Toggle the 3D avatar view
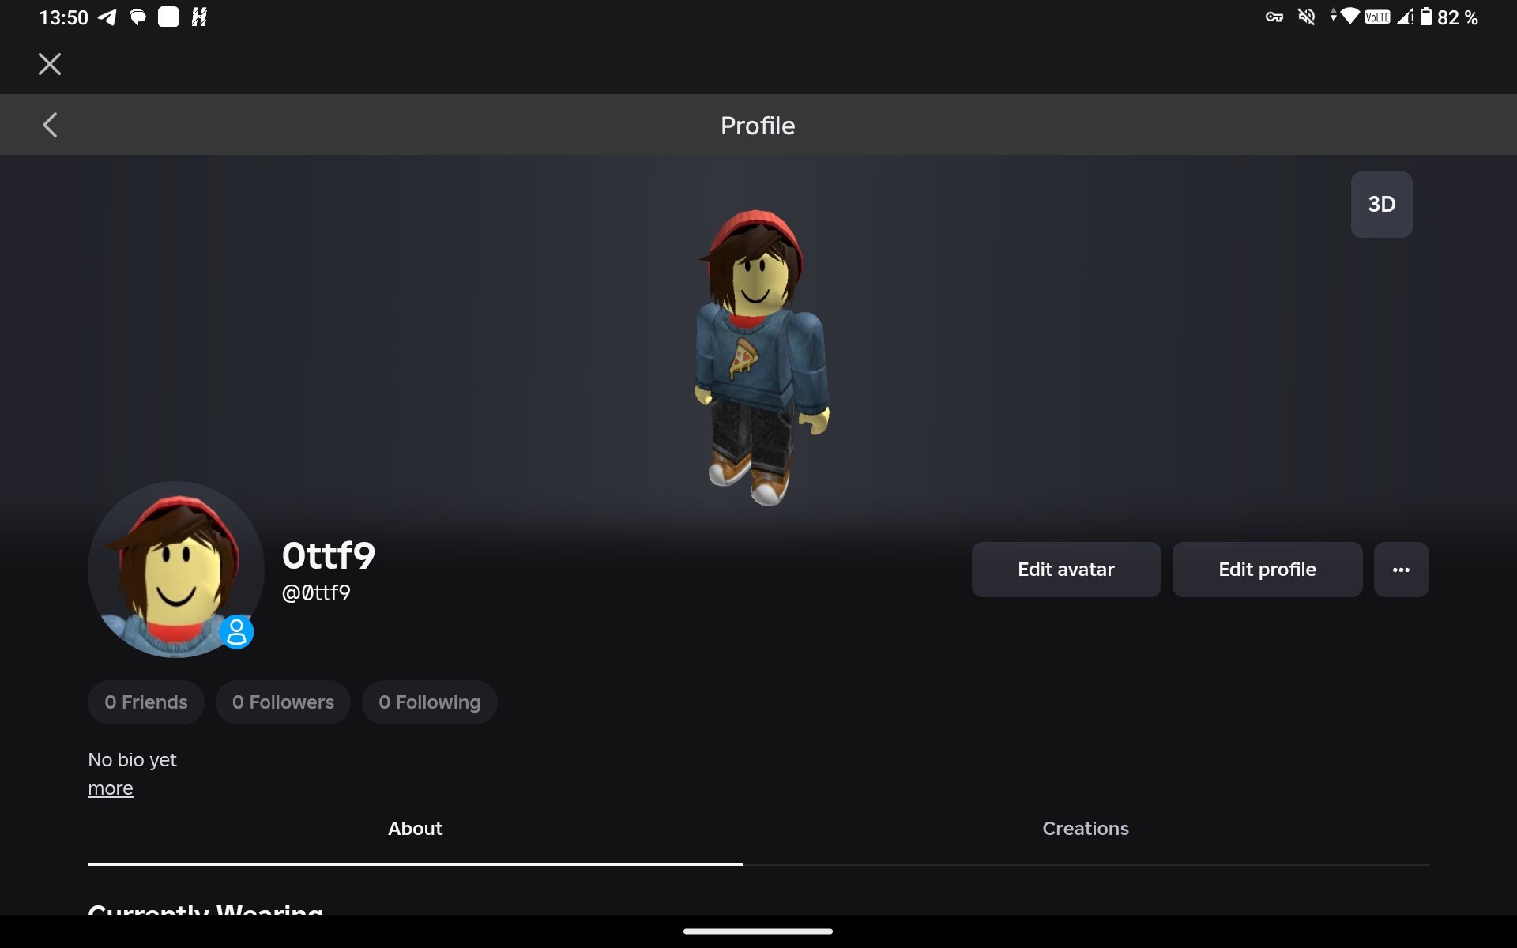The width and height of the screenshot is (1517, 948). (x=1381, y=205)
